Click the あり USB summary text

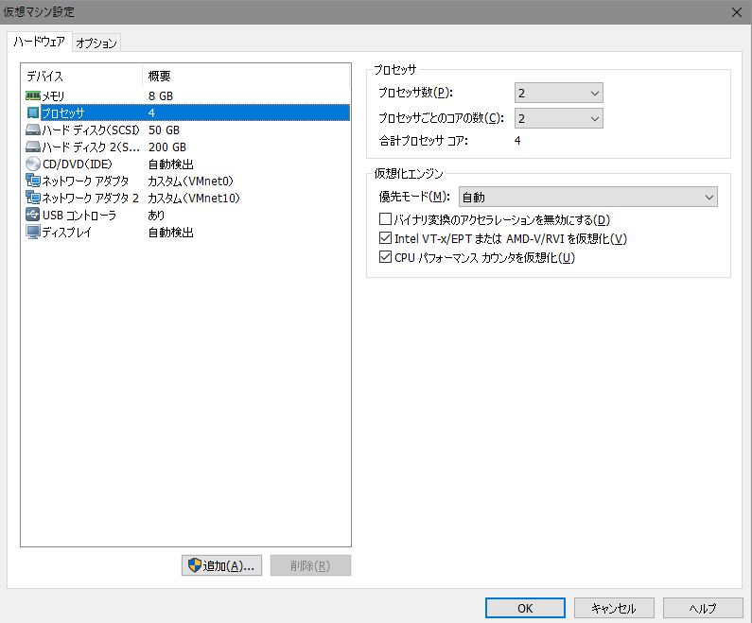(156, 215)
